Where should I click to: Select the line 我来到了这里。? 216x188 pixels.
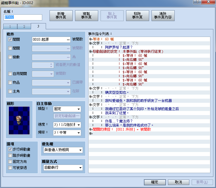coord(149,113)
